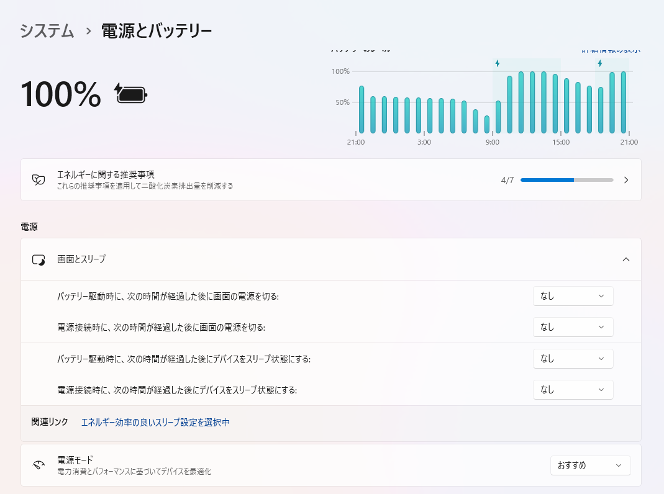Open the battery sleep time dropdown

573,359
